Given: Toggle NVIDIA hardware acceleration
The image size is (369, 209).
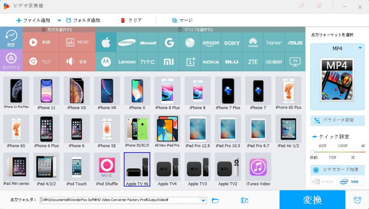Looking at the screenshot, I should click(x=323, y=181).
